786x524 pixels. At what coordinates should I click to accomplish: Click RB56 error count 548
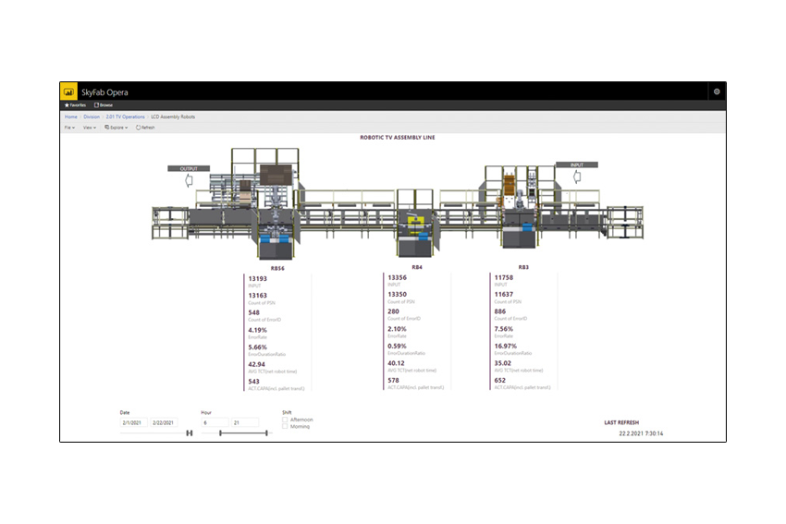(x=254, y=313)
